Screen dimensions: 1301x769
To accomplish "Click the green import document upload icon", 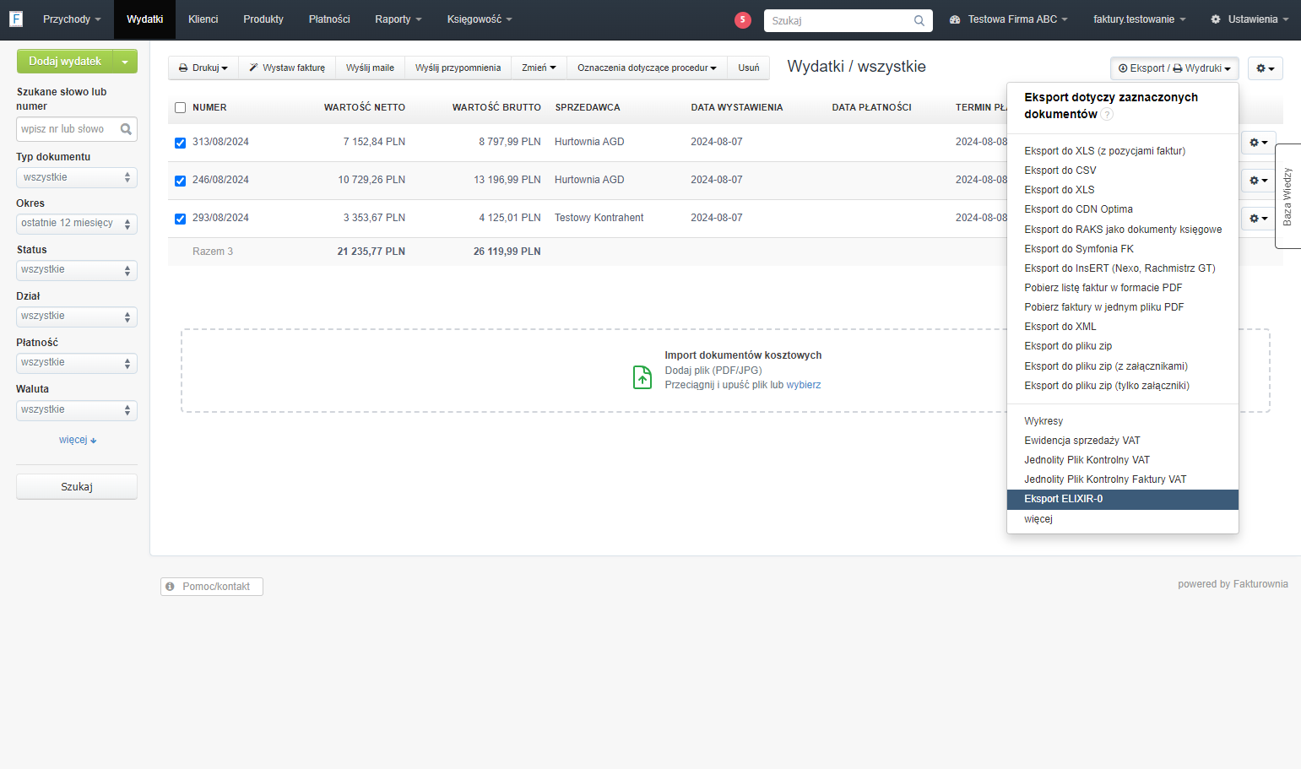I will coord(642,376).
